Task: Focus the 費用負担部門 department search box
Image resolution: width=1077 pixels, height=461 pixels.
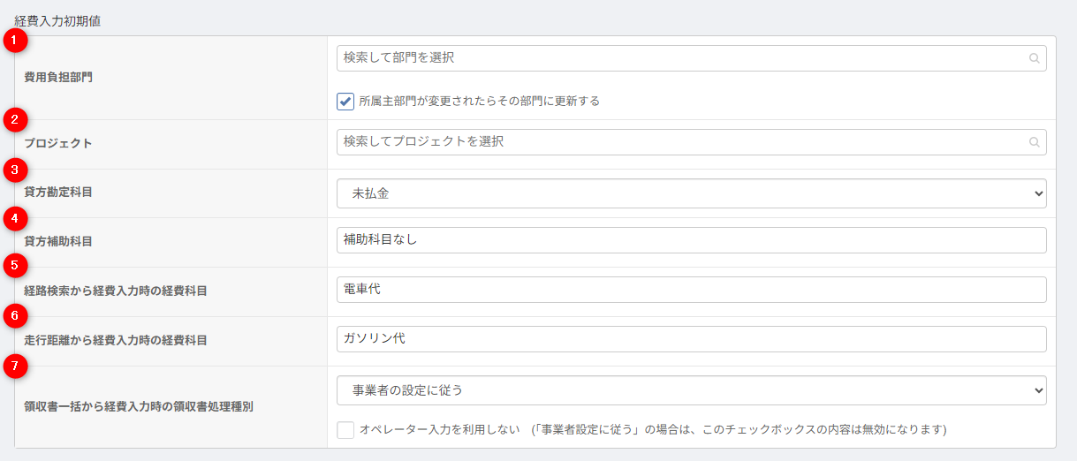Action: pyautogui.click(x=680, y=58)
